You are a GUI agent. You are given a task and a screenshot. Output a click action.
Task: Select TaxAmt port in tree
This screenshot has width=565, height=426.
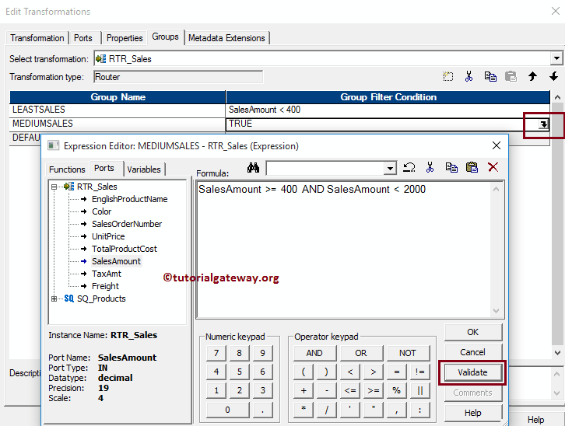pyautogui.click(x=107, y=274)
